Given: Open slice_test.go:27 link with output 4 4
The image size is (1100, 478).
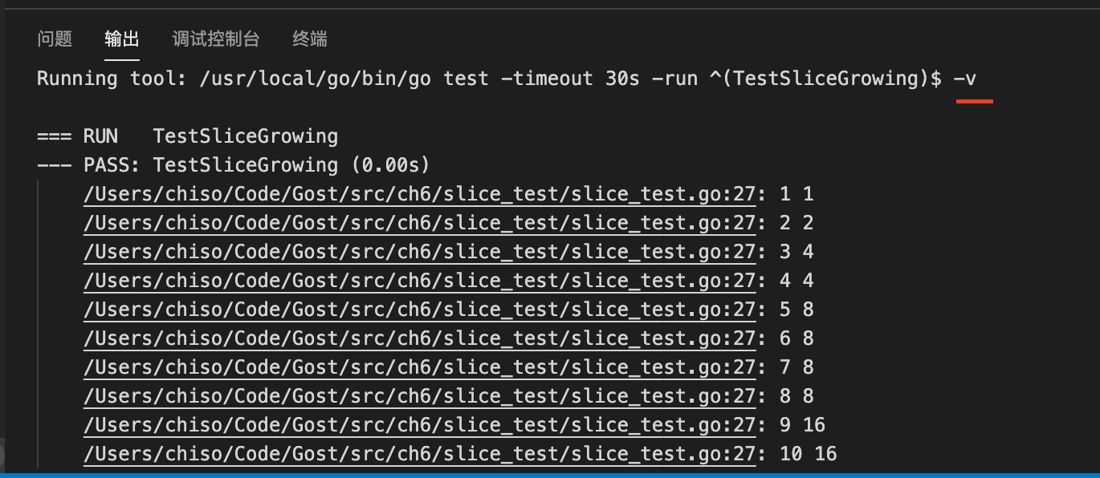Looking at the screenshot, I should pos(419,281).
